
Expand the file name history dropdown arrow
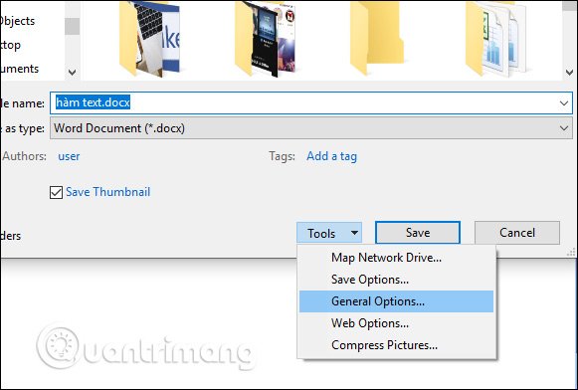[x=564, y=103]
